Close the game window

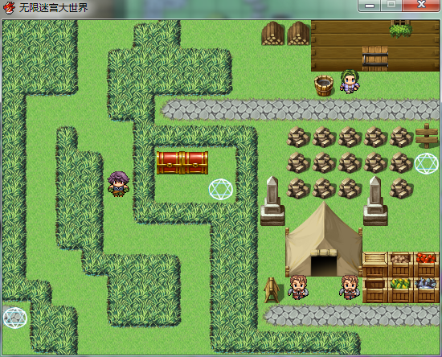(x=421, y=6)
